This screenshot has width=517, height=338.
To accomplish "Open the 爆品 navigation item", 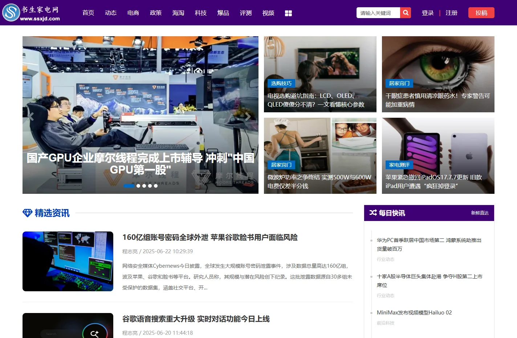I will tap(223, 13).
